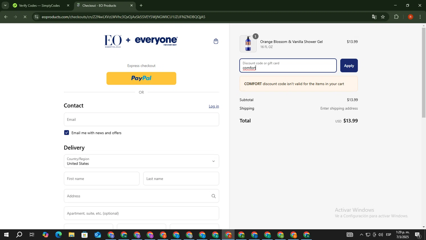
Task: Open Microsoft Edge from taskbar
Action: 59,235
